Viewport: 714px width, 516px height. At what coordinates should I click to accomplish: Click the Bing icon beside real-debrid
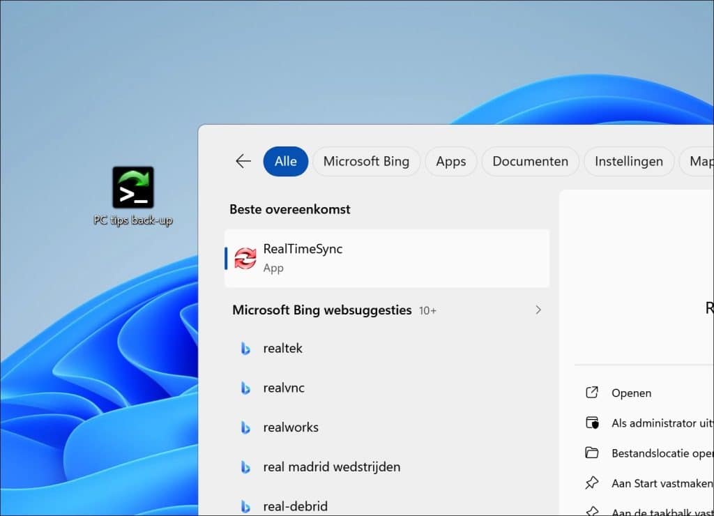point(245,506)
